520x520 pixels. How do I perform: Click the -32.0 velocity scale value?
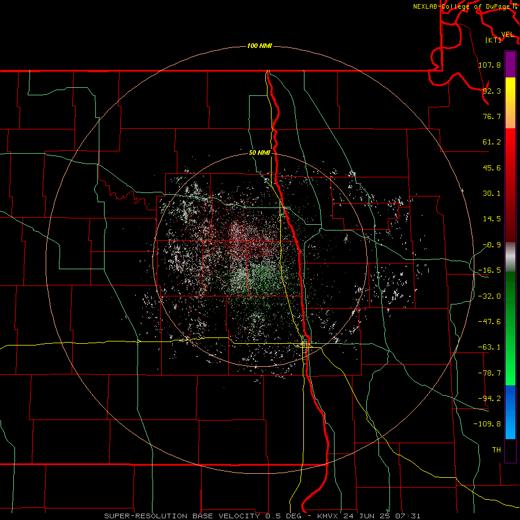[x=489, y=296]
